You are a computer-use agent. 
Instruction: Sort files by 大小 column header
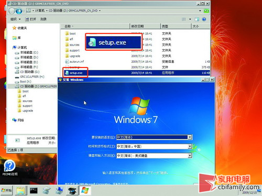(x=201, y=26)
